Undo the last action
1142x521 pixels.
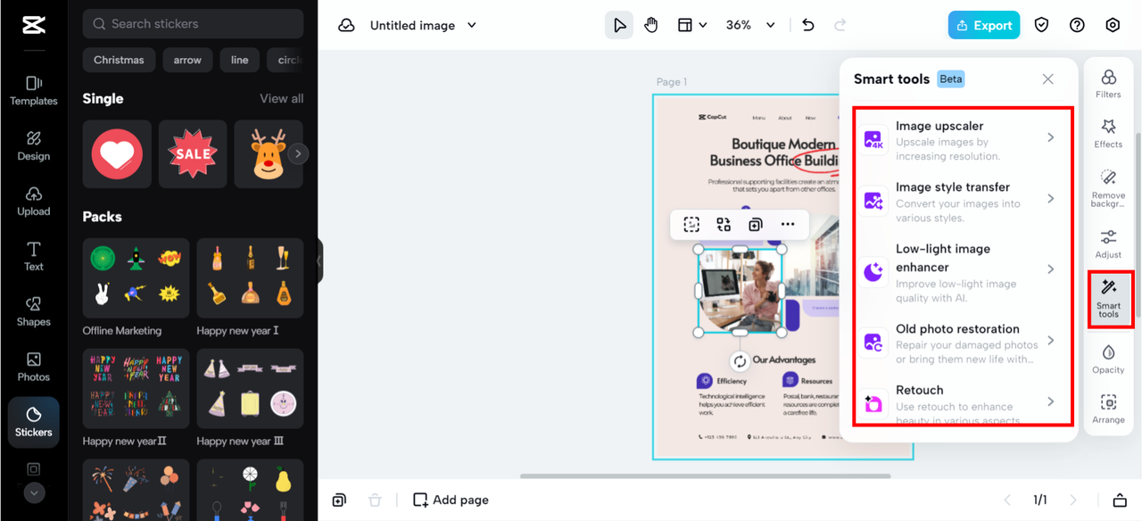[x=808, y=25]
